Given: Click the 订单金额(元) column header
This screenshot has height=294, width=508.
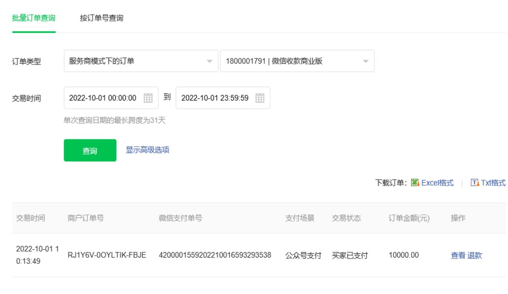Looking at the screenshot, I should pos(409,218).
